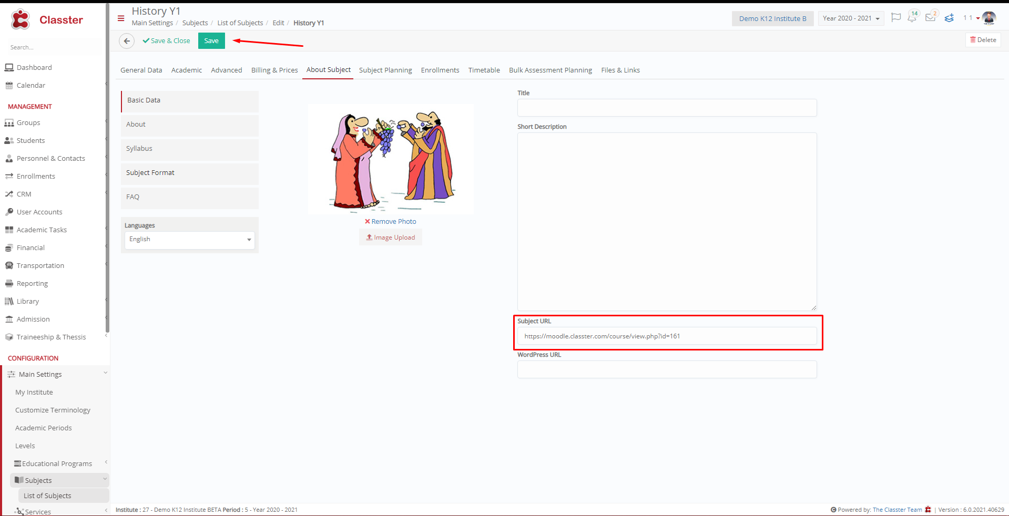The height and width of the screenshot is (516, 1009).
Task: Open the bell alerts icon
Action: click(912, 18)
